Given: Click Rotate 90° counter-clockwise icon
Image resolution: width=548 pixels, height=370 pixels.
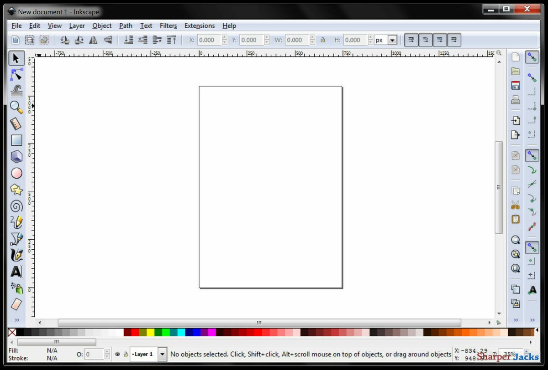Looking at the screenshot, I should tap(65, 40).
